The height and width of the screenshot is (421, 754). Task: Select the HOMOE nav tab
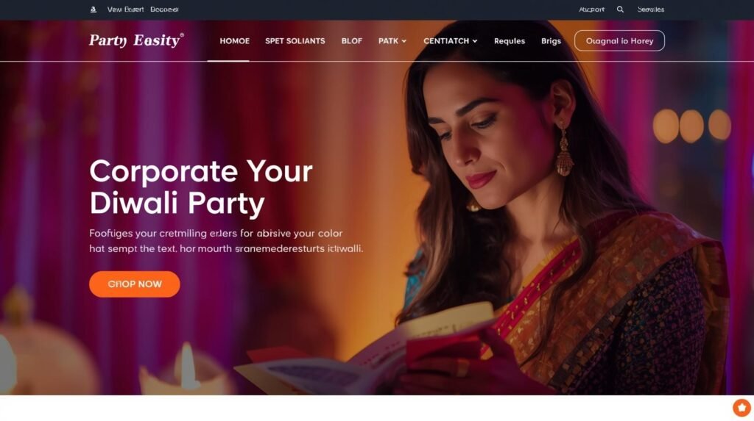click(x=235, y=41)
